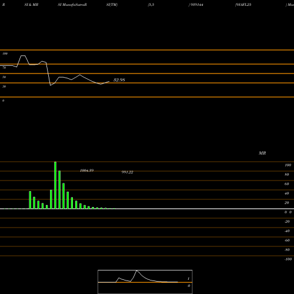
Task: Click the MR axis label -100
Action: coord(288,259)
